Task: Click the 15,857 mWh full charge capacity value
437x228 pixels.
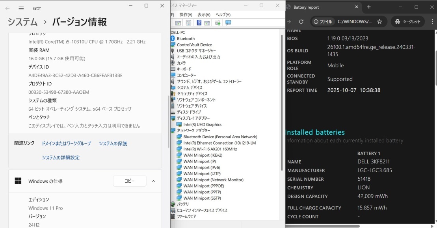Action: 372,208
